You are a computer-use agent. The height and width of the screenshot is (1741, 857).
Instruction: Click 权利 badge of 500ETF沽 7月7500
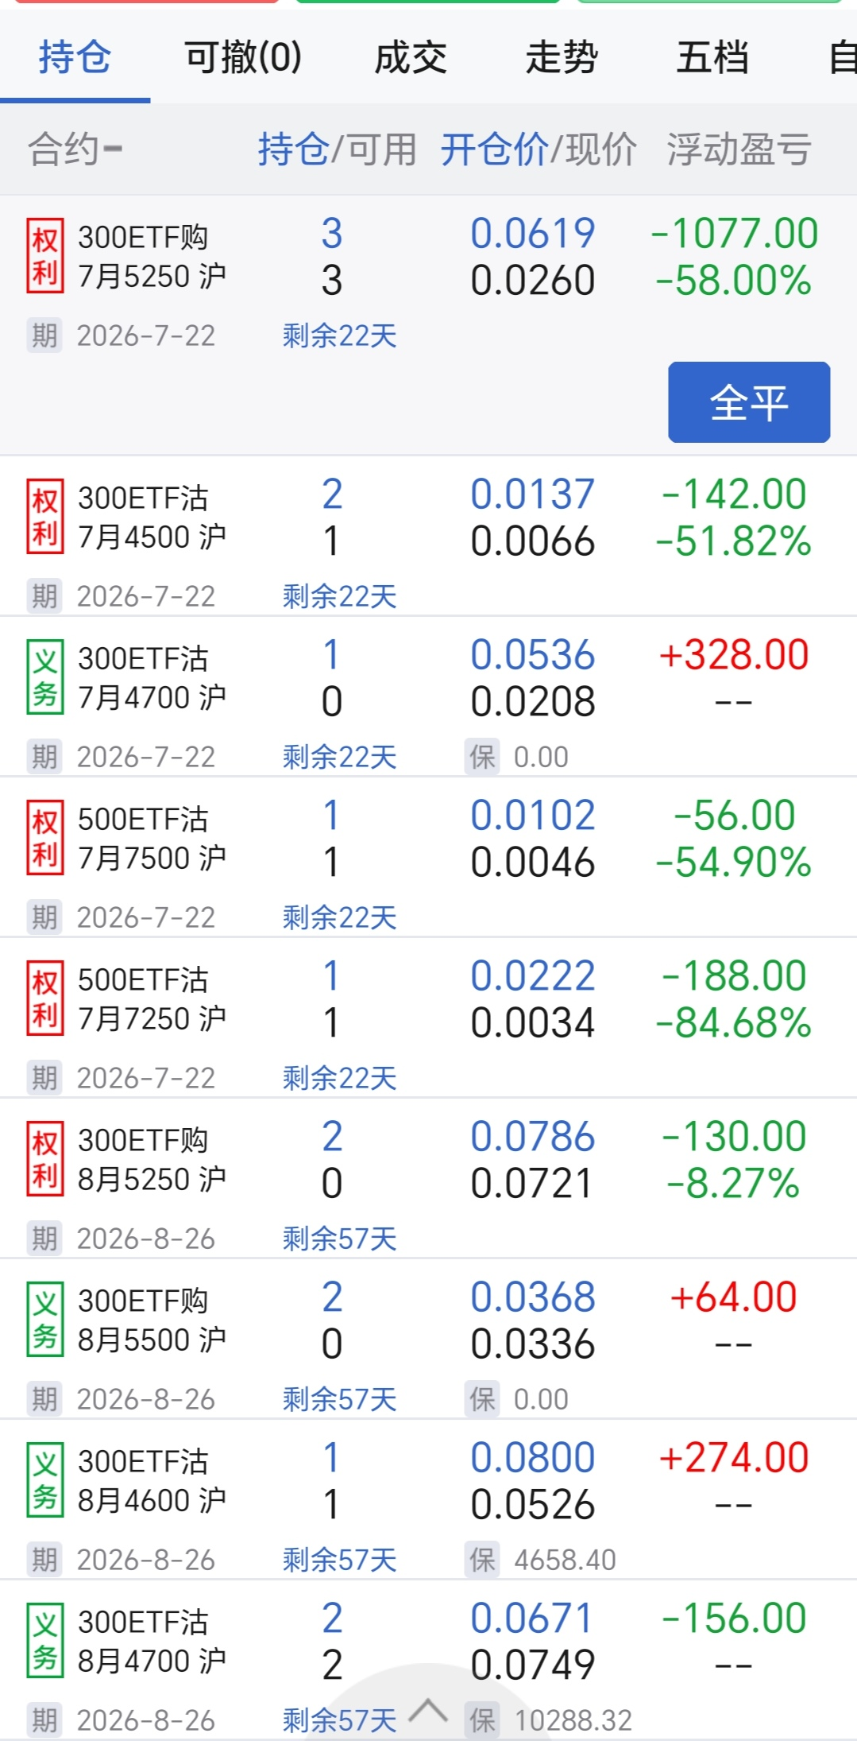(x=45, y=839)
